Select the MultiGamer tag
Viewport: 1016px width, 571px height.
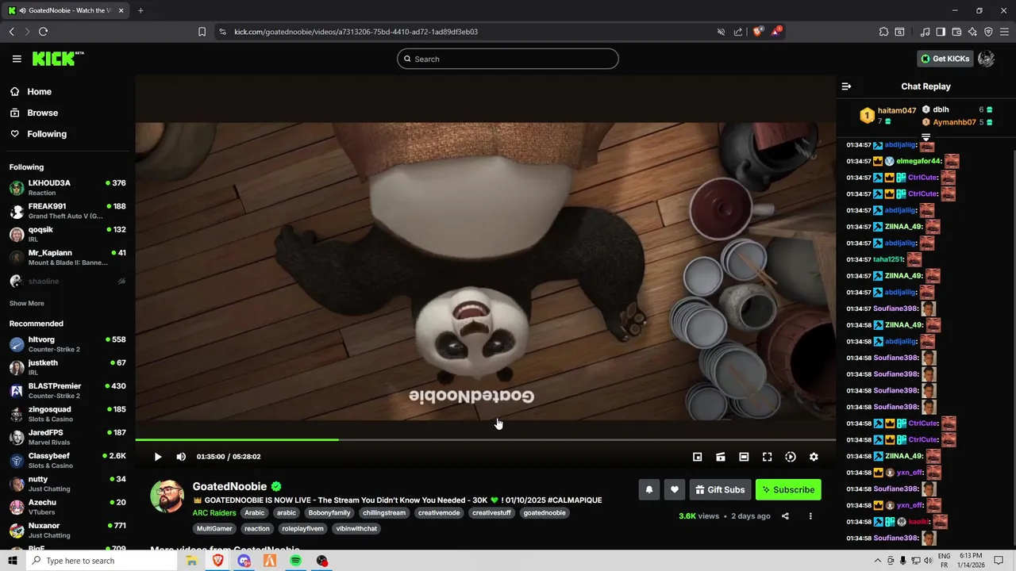pos(213,528)
